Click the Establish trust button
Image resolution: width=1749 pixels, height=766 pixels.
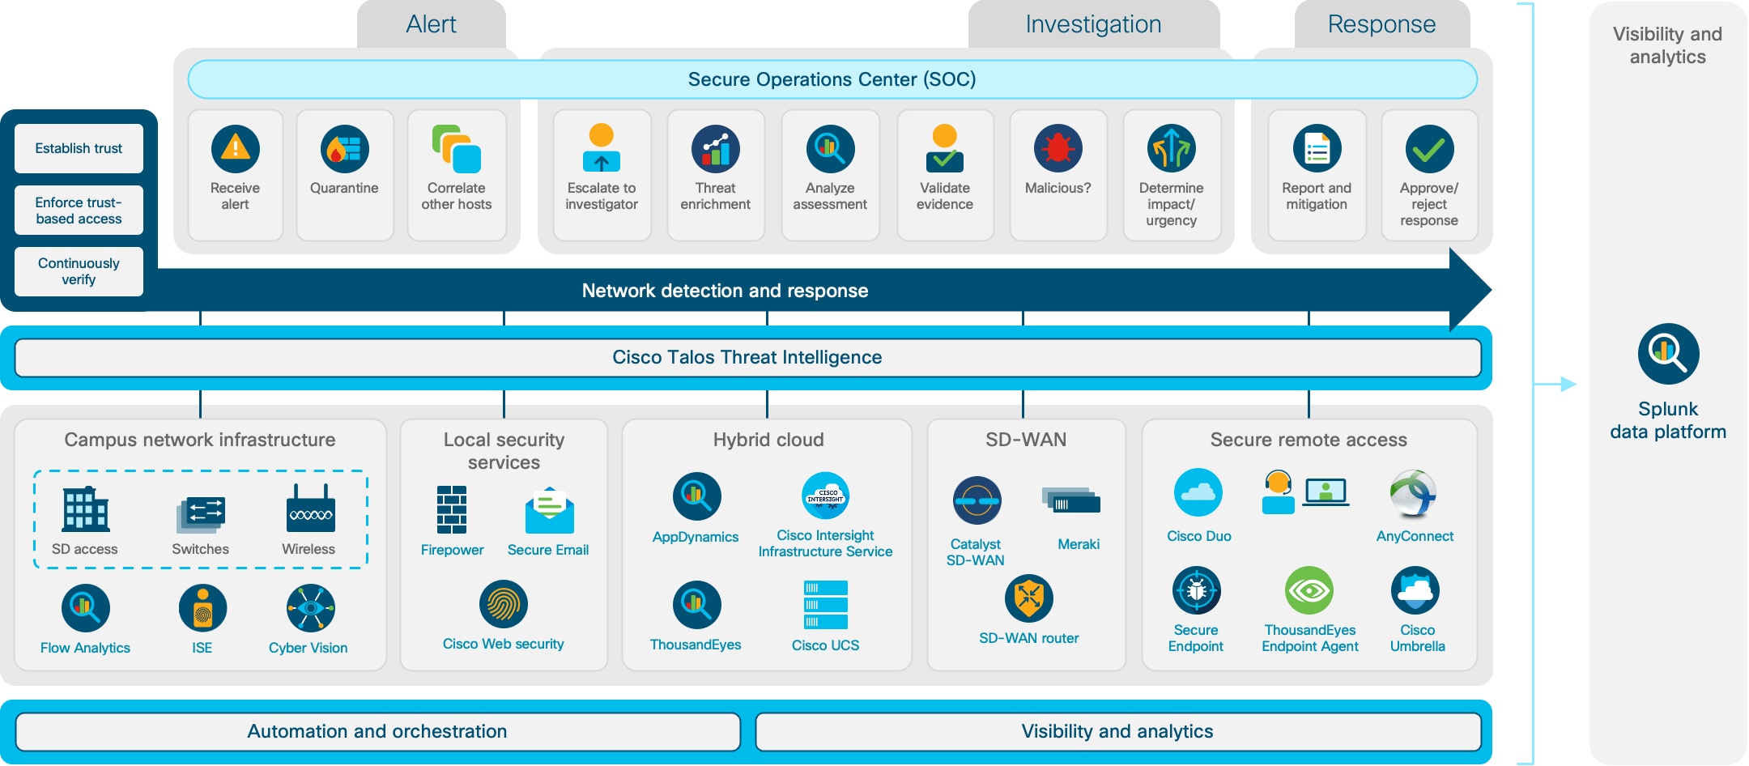click(x=79, y=148)
